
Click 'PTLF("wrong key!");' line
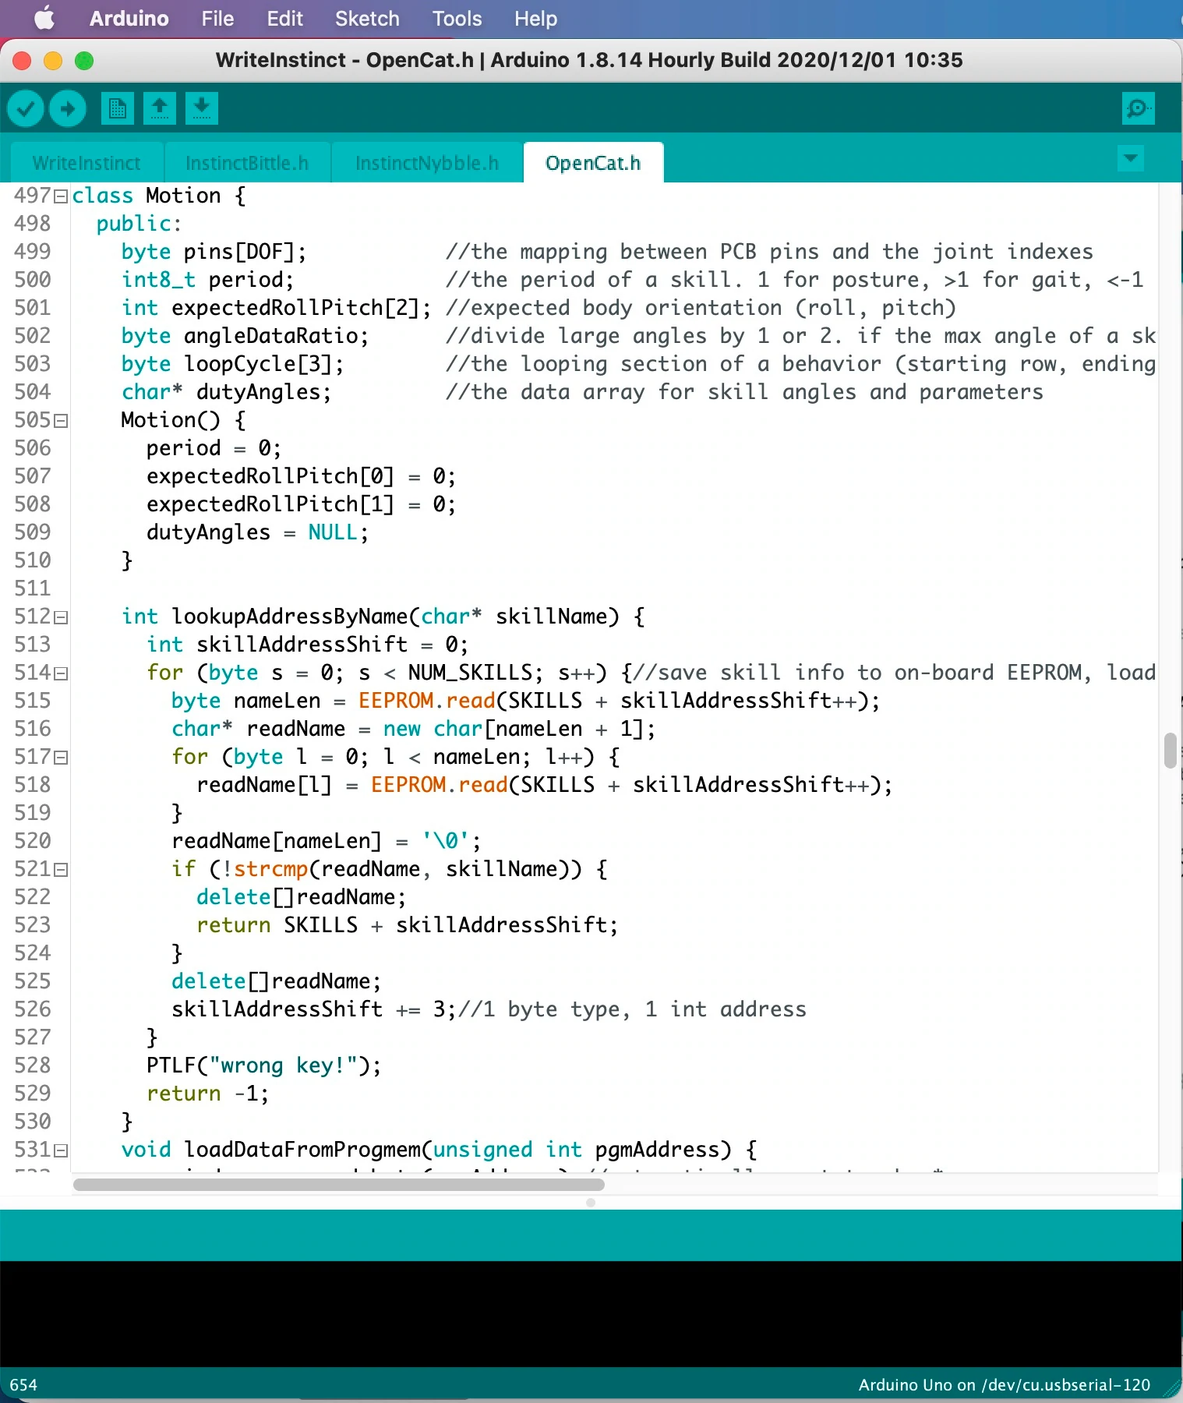pos(263,1066)
